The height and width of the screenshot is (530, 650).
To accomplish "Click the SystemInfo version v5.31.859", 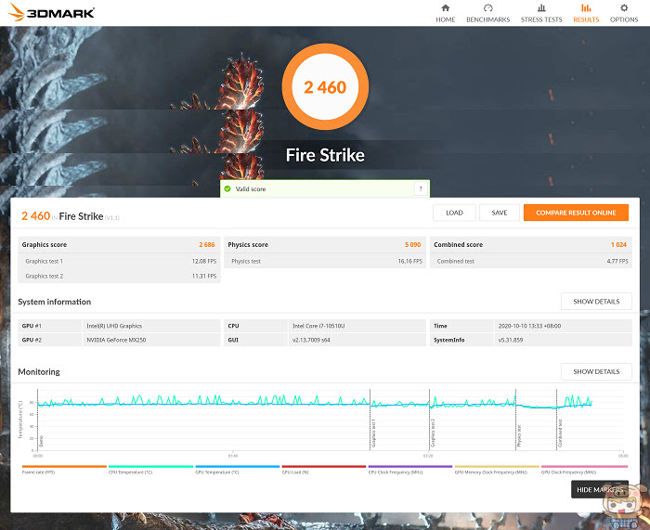I will pyautogui.click(x=511, y=340).
